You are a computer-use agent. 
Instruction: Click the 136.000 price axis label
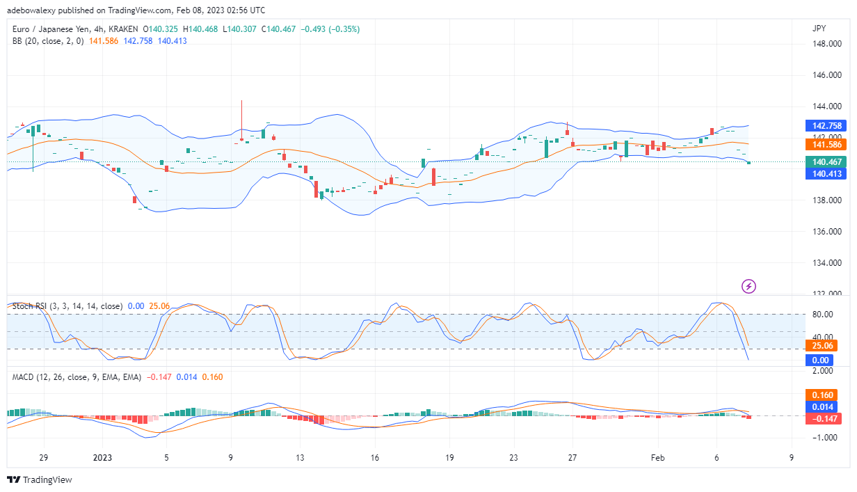(x=827, y=232)
